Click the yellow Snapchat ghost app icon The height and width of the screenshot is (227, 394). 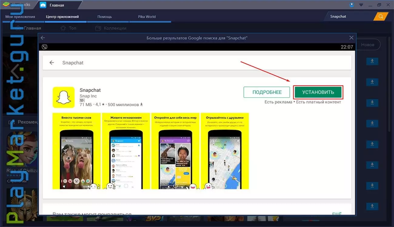[x=63, y=97]
